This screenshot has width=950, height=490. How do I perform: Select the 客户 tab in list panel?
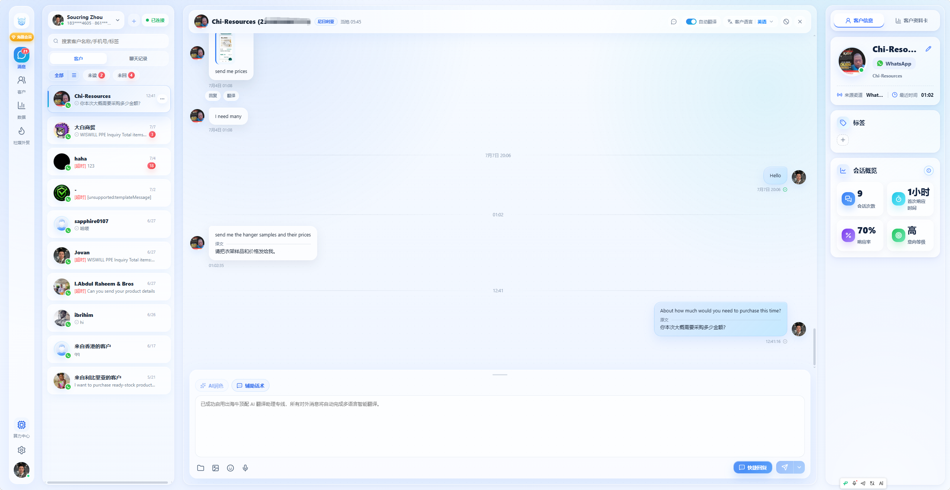tap(78, 58)
